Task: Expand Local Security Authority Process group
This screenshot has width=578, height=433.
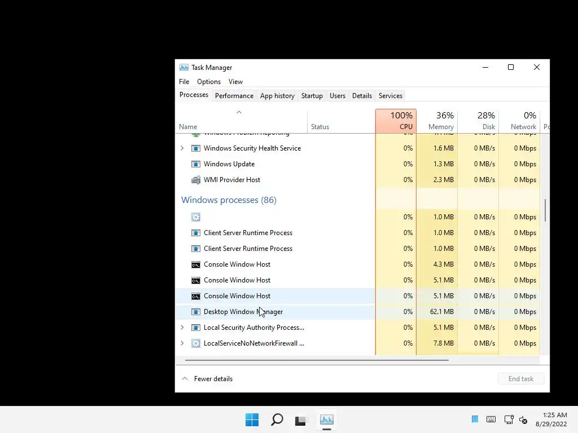Action: pos(182,328)
